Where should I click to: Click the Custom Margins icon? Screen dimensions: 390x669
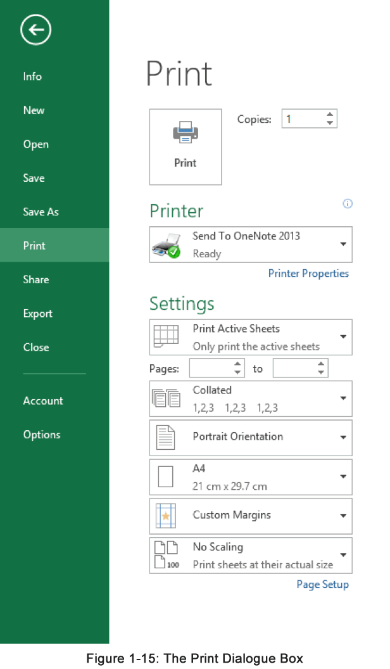[165, 516]
